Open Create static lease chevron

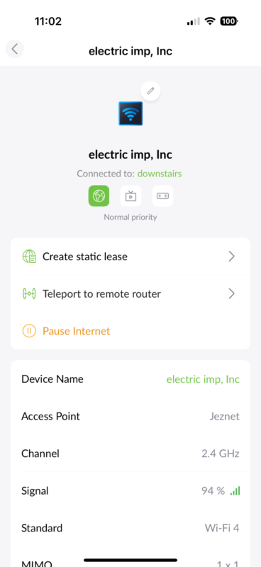pos(232,257)
